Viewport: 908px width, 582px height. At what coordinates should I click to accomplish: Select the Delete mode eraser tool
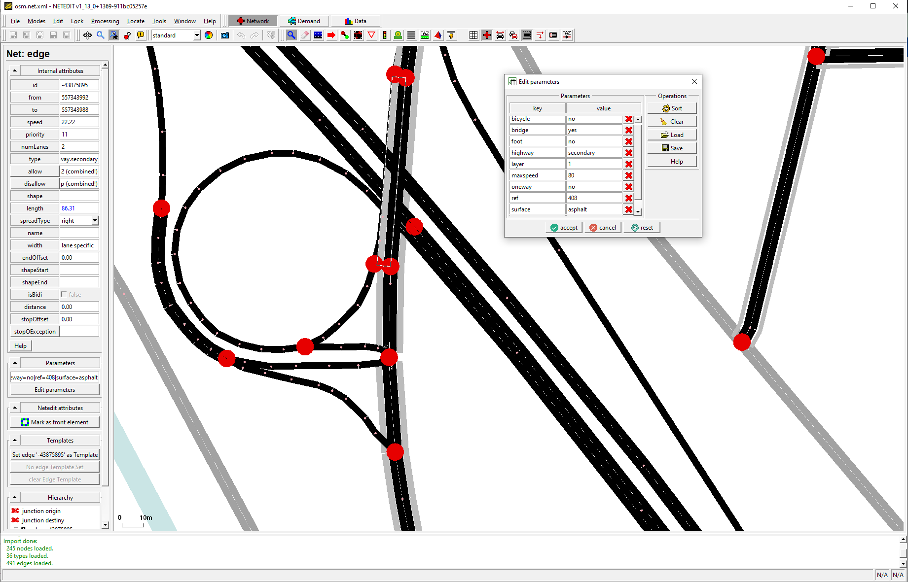[x=305, y=35]
